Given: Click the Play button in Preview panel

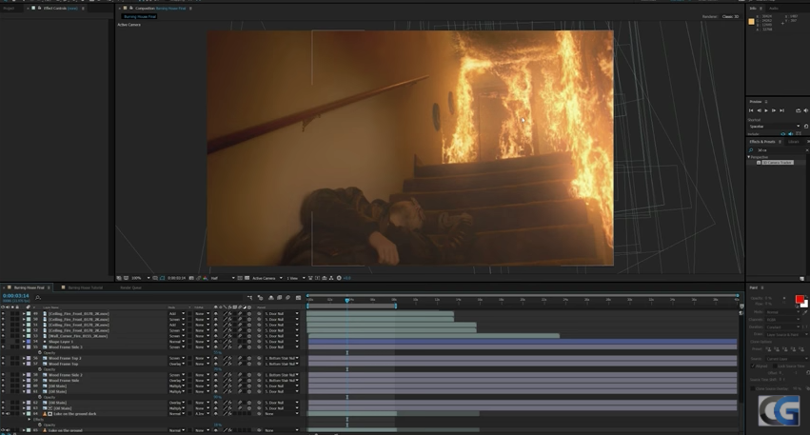Looking at the screenshot, I should [x=766, y=110].
